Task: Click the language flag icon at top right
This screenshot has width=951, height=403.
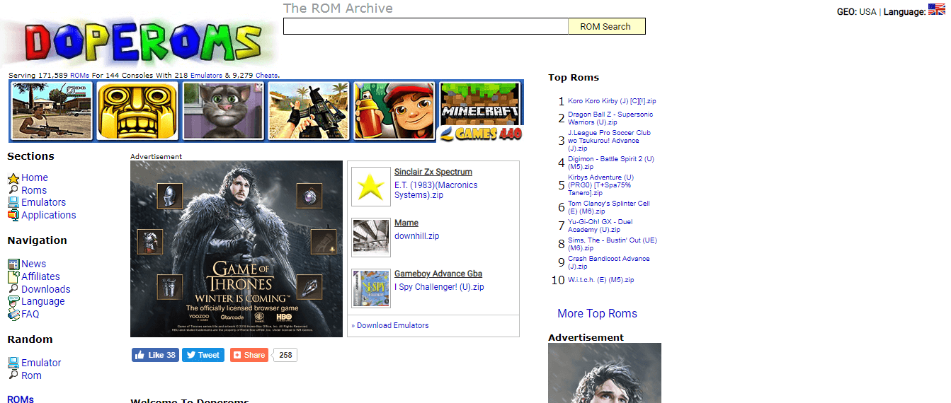Action: coord(936,10)
